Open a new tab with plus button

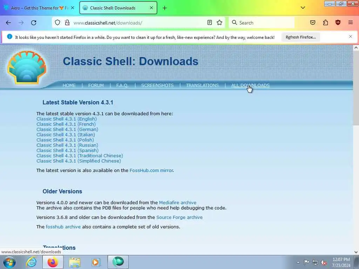pos(165,8)
